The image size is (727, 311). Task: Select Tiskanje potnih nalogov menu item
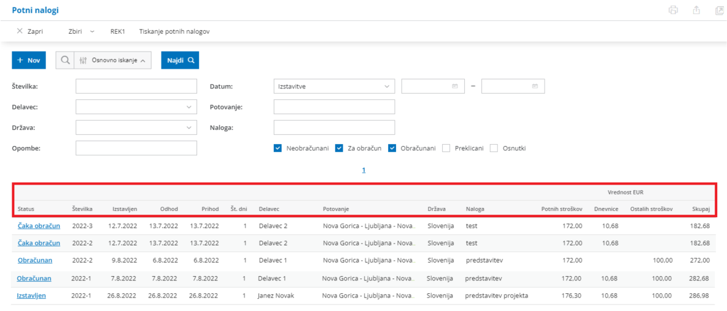174,31
